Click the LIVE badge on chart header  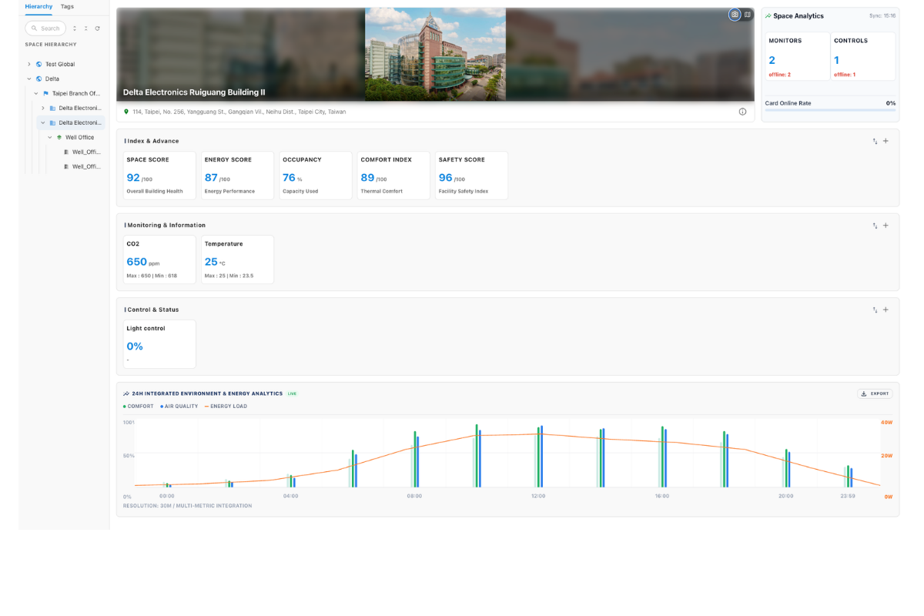[x=292, y=393]
